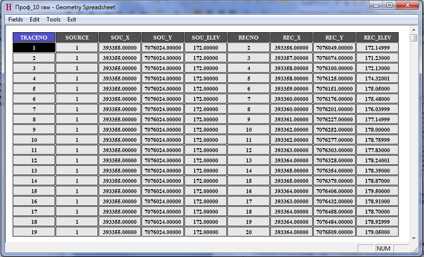
Task: Click RECNO cell 7
Action: click(248, 99)
